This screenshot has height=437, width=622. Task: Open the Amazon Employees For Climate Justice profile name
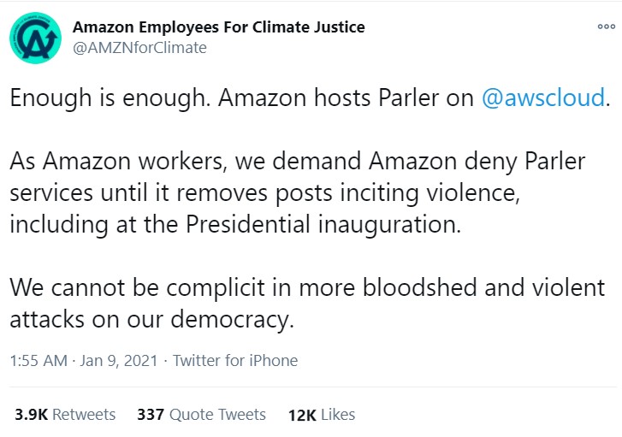click(218, 27)
